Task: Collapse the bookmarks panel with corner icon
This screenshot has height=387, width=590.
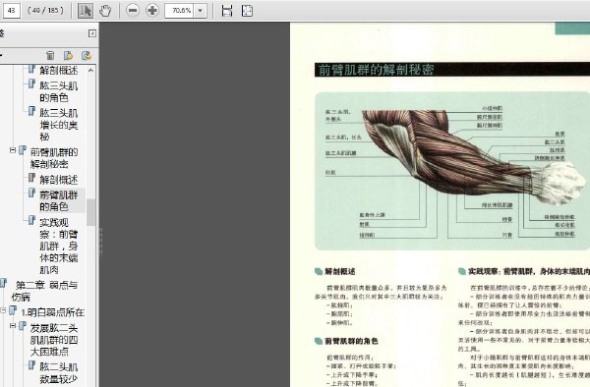Action: 92,33
